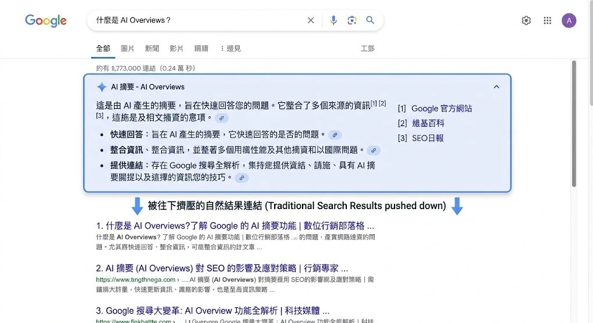Click citation superscript [2] in summary
This screenshot has height=323, width=593.
click(x=382, y=103)
